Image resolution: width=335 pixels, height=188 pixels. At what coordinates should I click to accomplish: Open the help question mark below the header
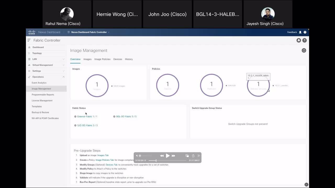pyautogui.click(x=304, y=40)
